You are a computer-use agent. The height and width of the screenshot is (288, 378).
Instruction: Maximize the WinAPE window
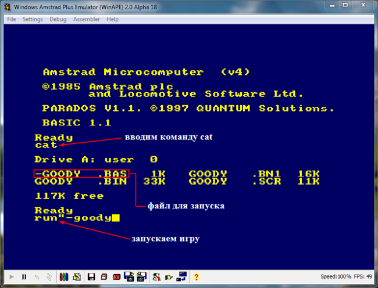[x=345, y=5]
